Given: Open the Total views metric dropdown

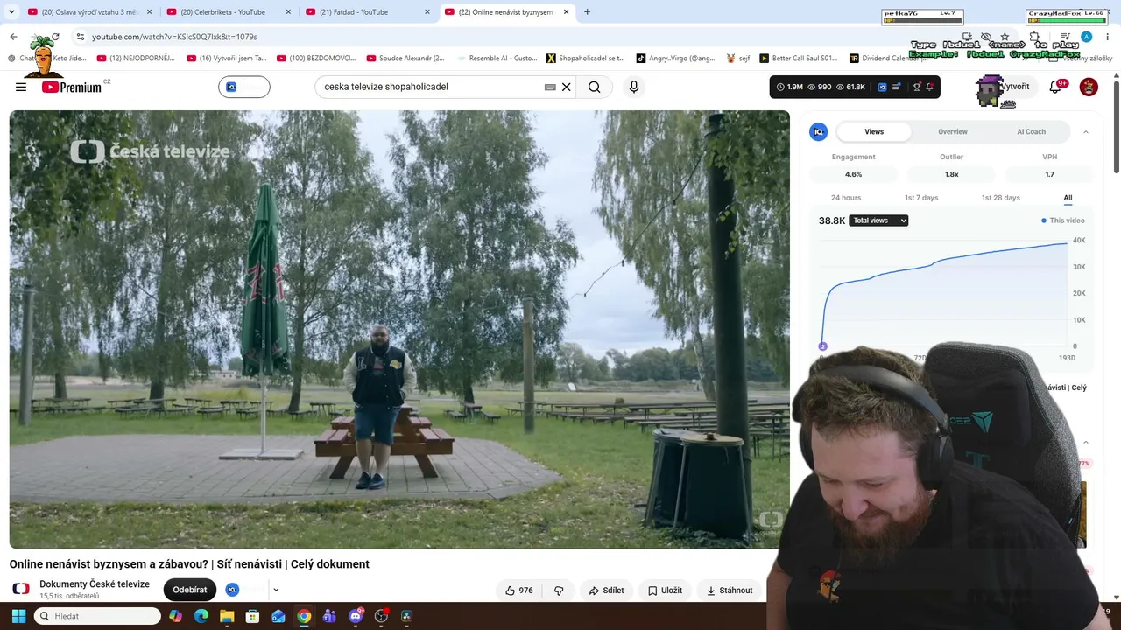Looking at the screenshot, I should tap(878, 220).
